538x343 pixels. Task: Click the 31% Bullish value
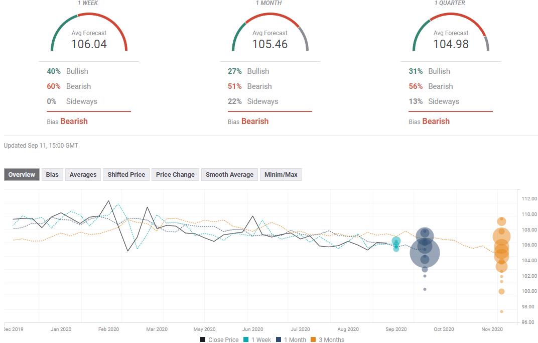pos(416,71)
